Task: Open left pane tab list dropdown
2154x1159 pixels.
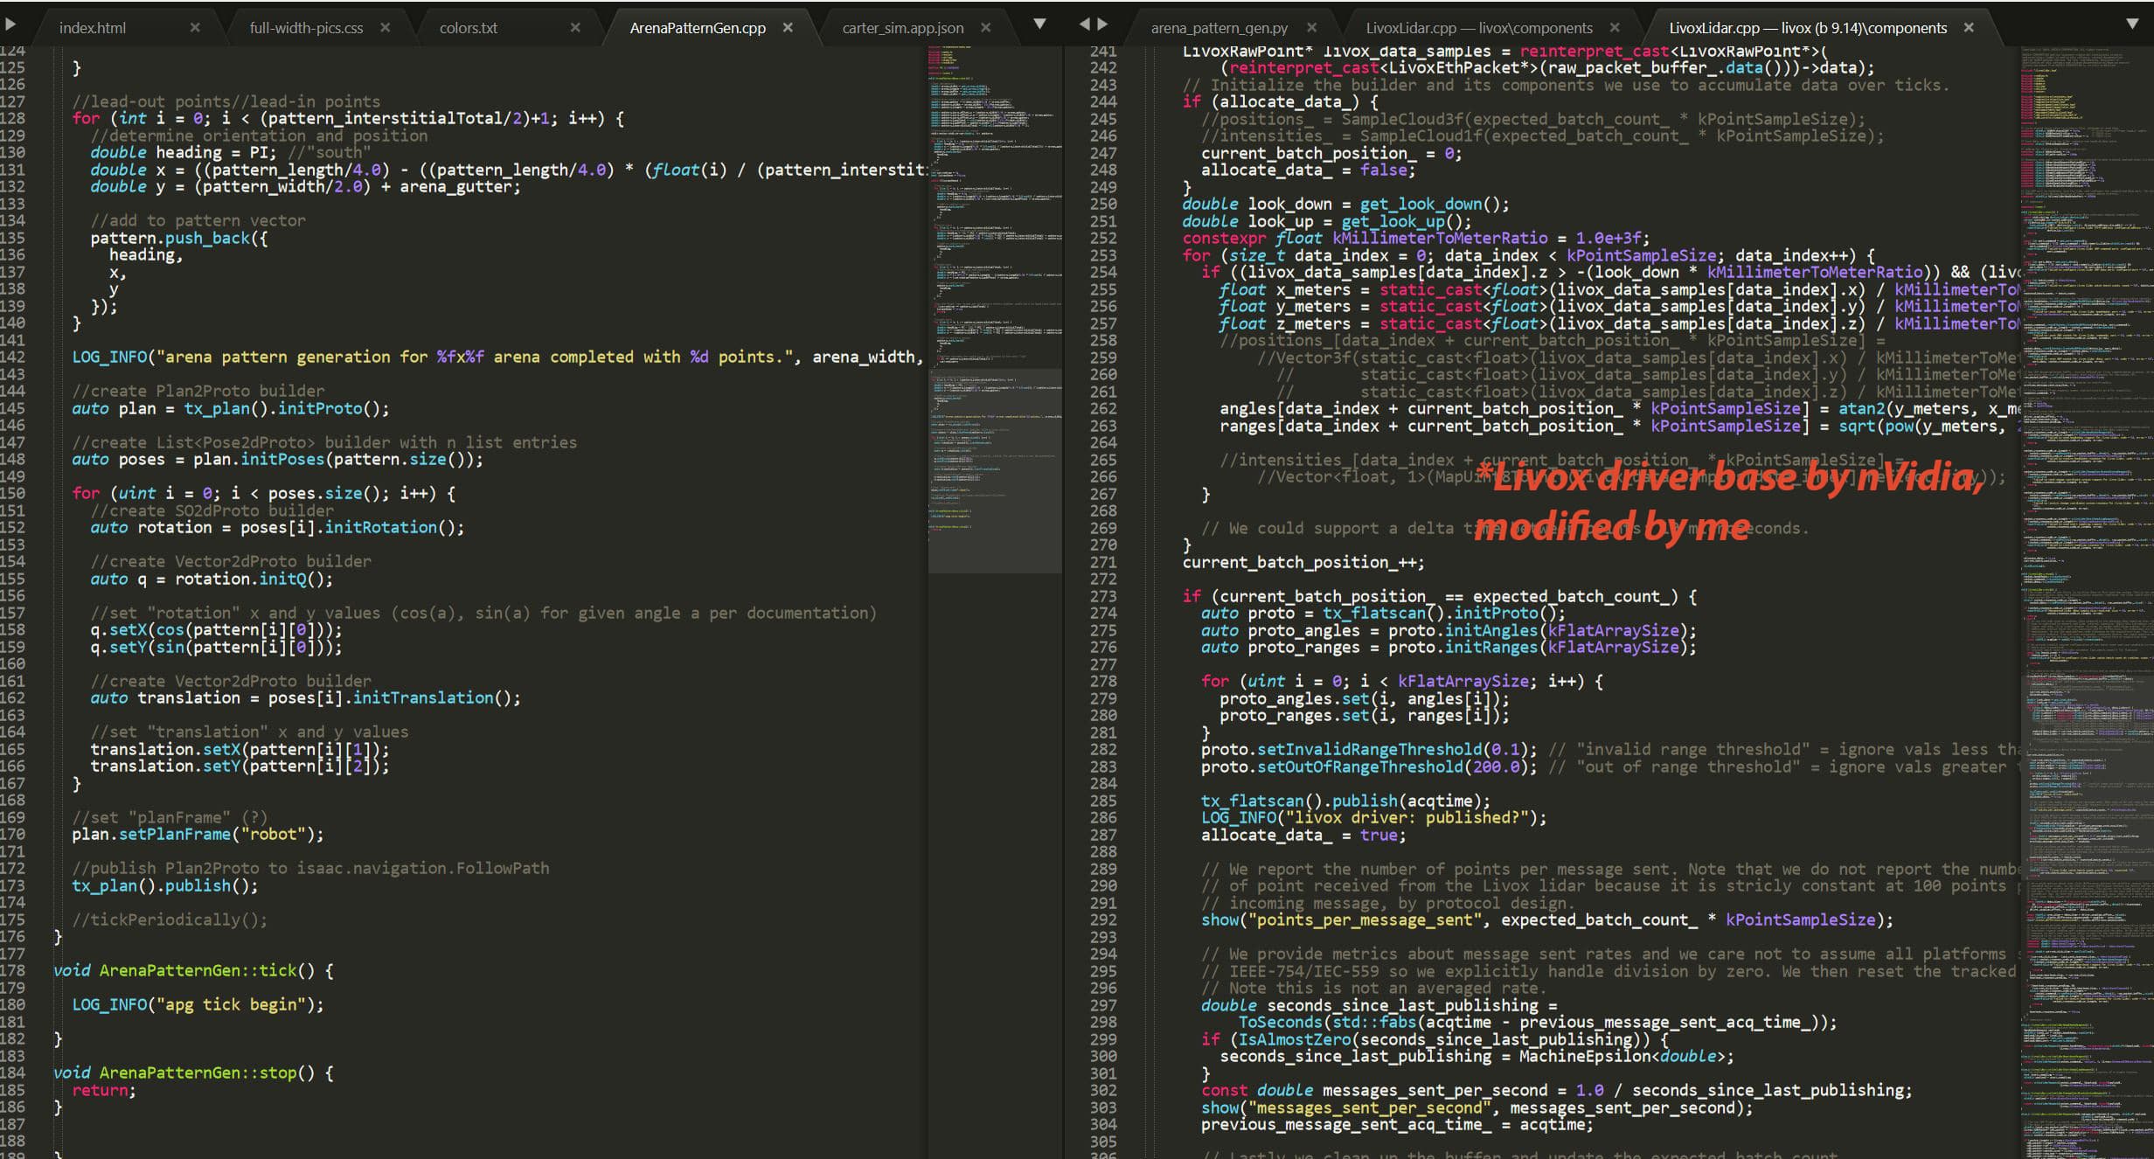Action: pyautogui.click(x=1039, y=24)
